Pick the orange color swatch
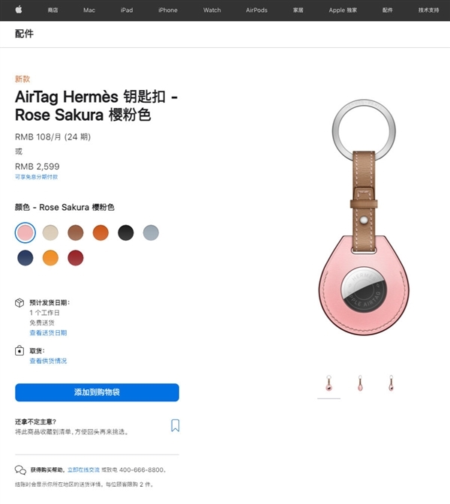Viewport: 450px width, 504px height. pyautogui.click(x=100, y=232)
